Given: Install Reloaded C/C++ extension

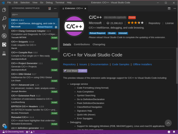Looking at the screenshot, I should (54, 124).
